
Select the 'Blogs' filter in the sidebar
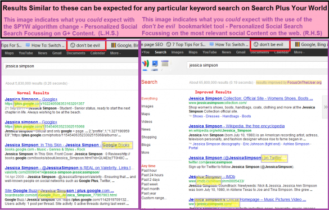coord(146,145)
